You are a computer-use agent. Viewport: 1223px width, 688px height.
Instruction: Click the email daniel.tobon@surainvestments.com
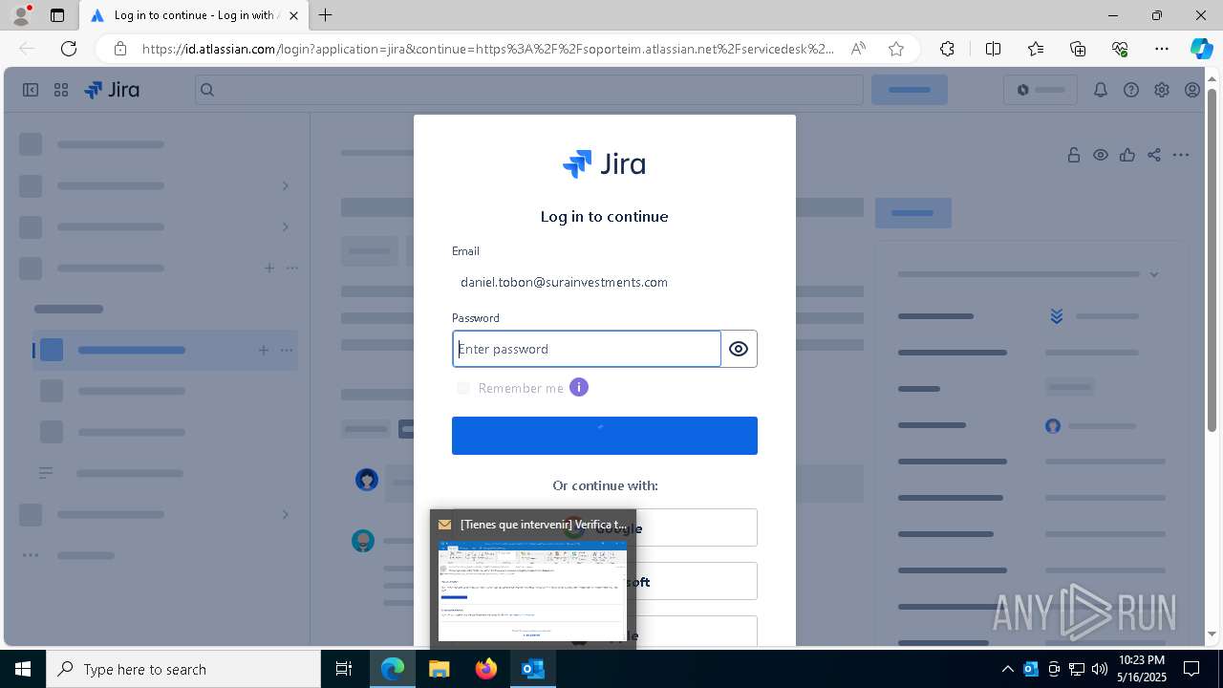coord(564,282)
